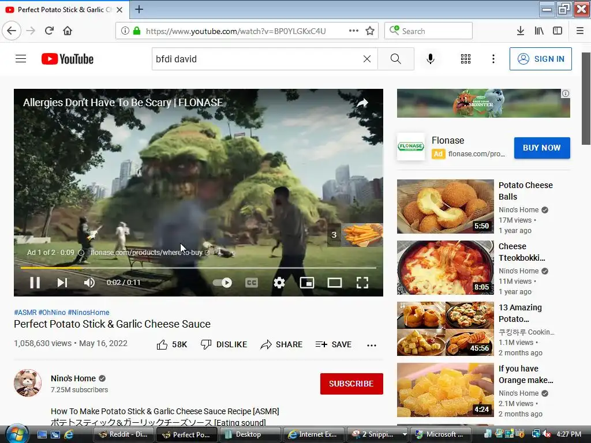Subscribe to Nino's Home channel

(351, 384)
